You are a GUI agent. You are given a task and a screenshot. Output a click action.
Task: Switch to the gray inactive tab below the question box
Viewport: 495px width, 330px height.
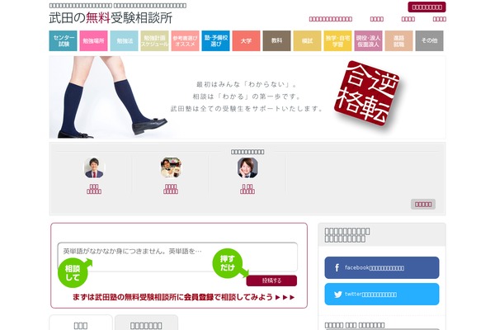[x=146, y=323]
